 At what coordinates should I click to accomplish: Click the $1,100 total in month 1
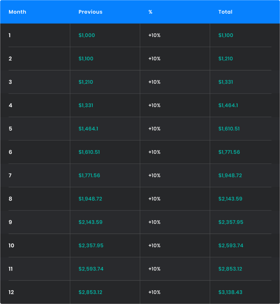point(226,35)
